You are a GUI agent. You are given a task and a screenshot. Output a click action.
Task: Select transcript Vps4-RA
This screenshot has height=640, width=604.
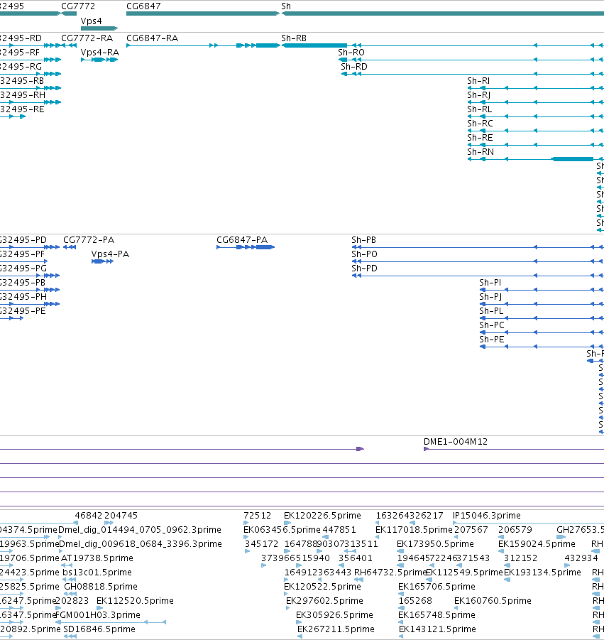[x=100, y=53]
